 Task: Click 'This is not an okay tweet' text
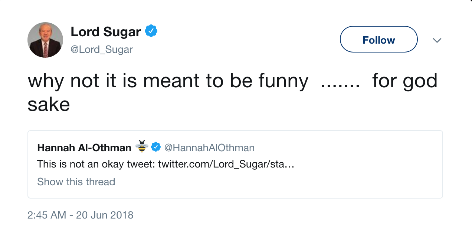click(x=96, y=164)
